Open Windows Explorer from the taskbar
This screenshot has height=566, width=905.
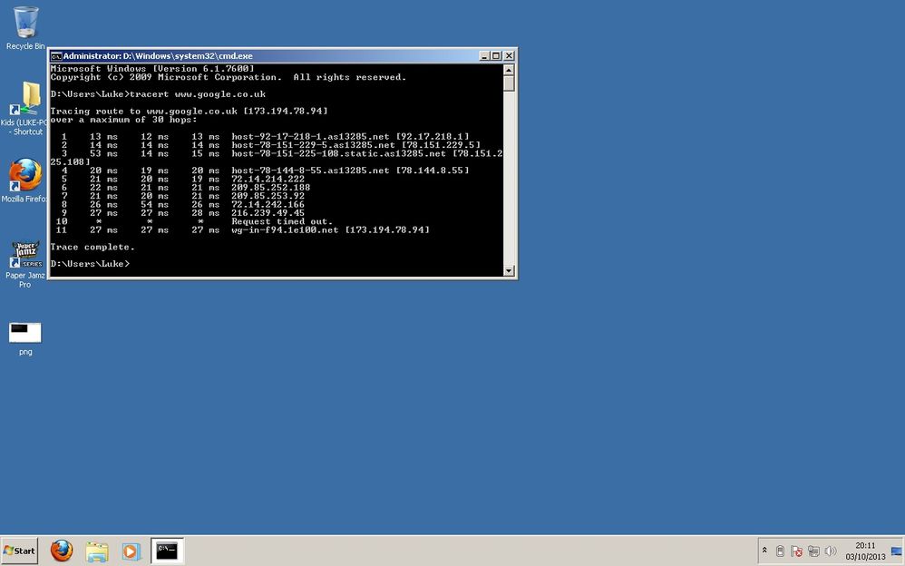point(95,551)
